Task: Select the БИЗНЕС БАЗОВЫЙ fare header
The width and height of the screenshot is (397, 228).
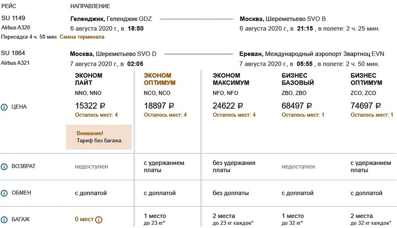Action: (x=298, y=79)
